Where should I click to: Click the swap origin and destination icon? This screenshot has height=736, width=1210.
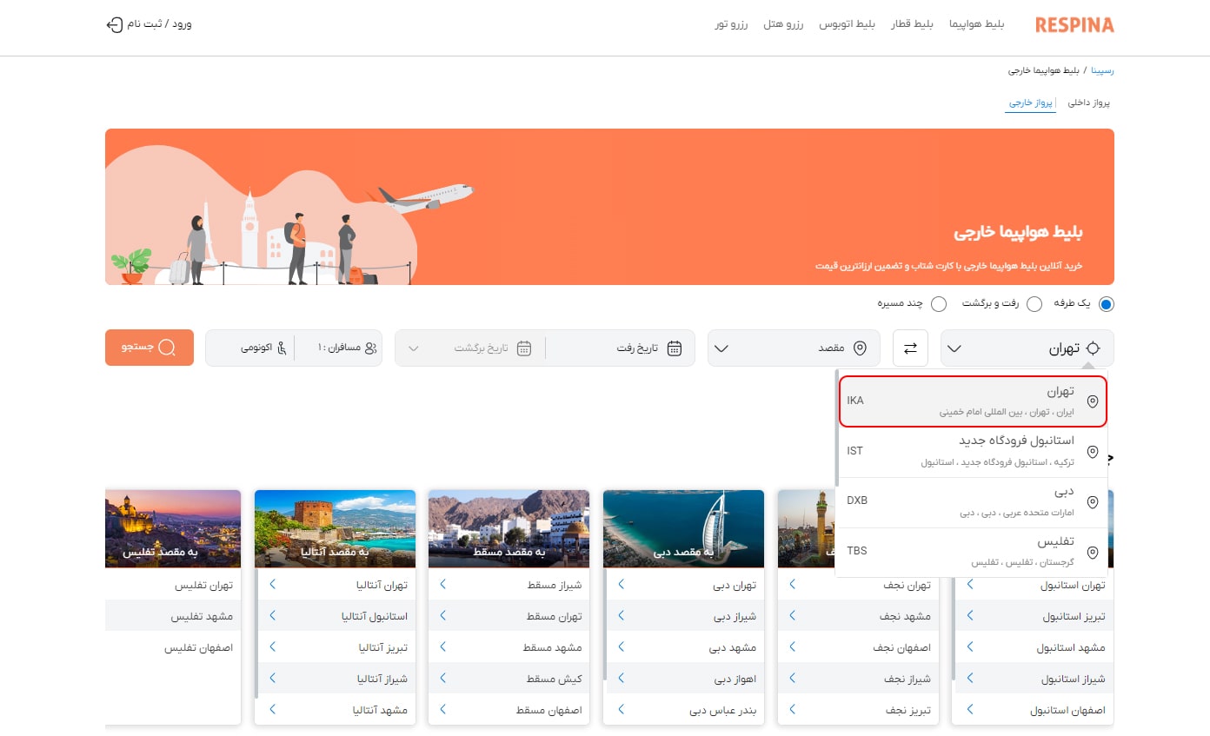point(910,348)
